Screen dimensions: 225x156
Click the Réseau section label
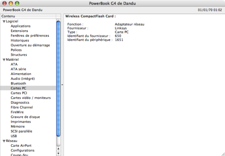(12, 141)
